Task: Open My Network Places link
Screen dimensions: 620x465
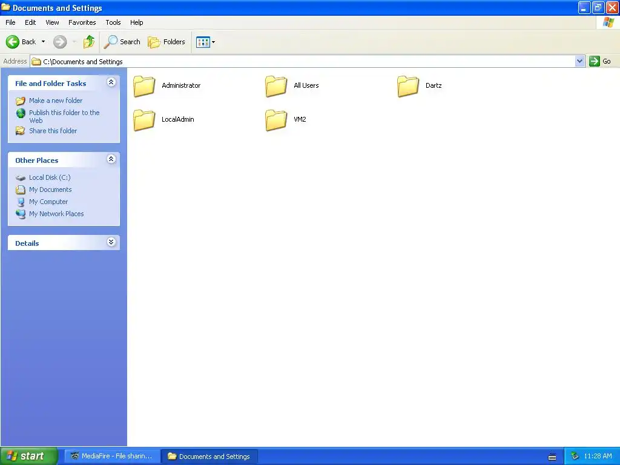Action: tap(56, 214)
